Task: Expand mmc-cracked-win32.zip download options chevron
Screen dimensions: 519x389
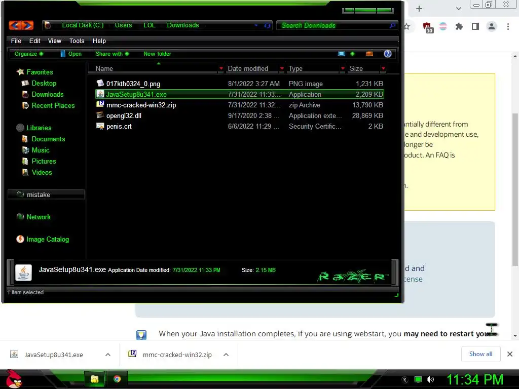Action: coord(226,355)
